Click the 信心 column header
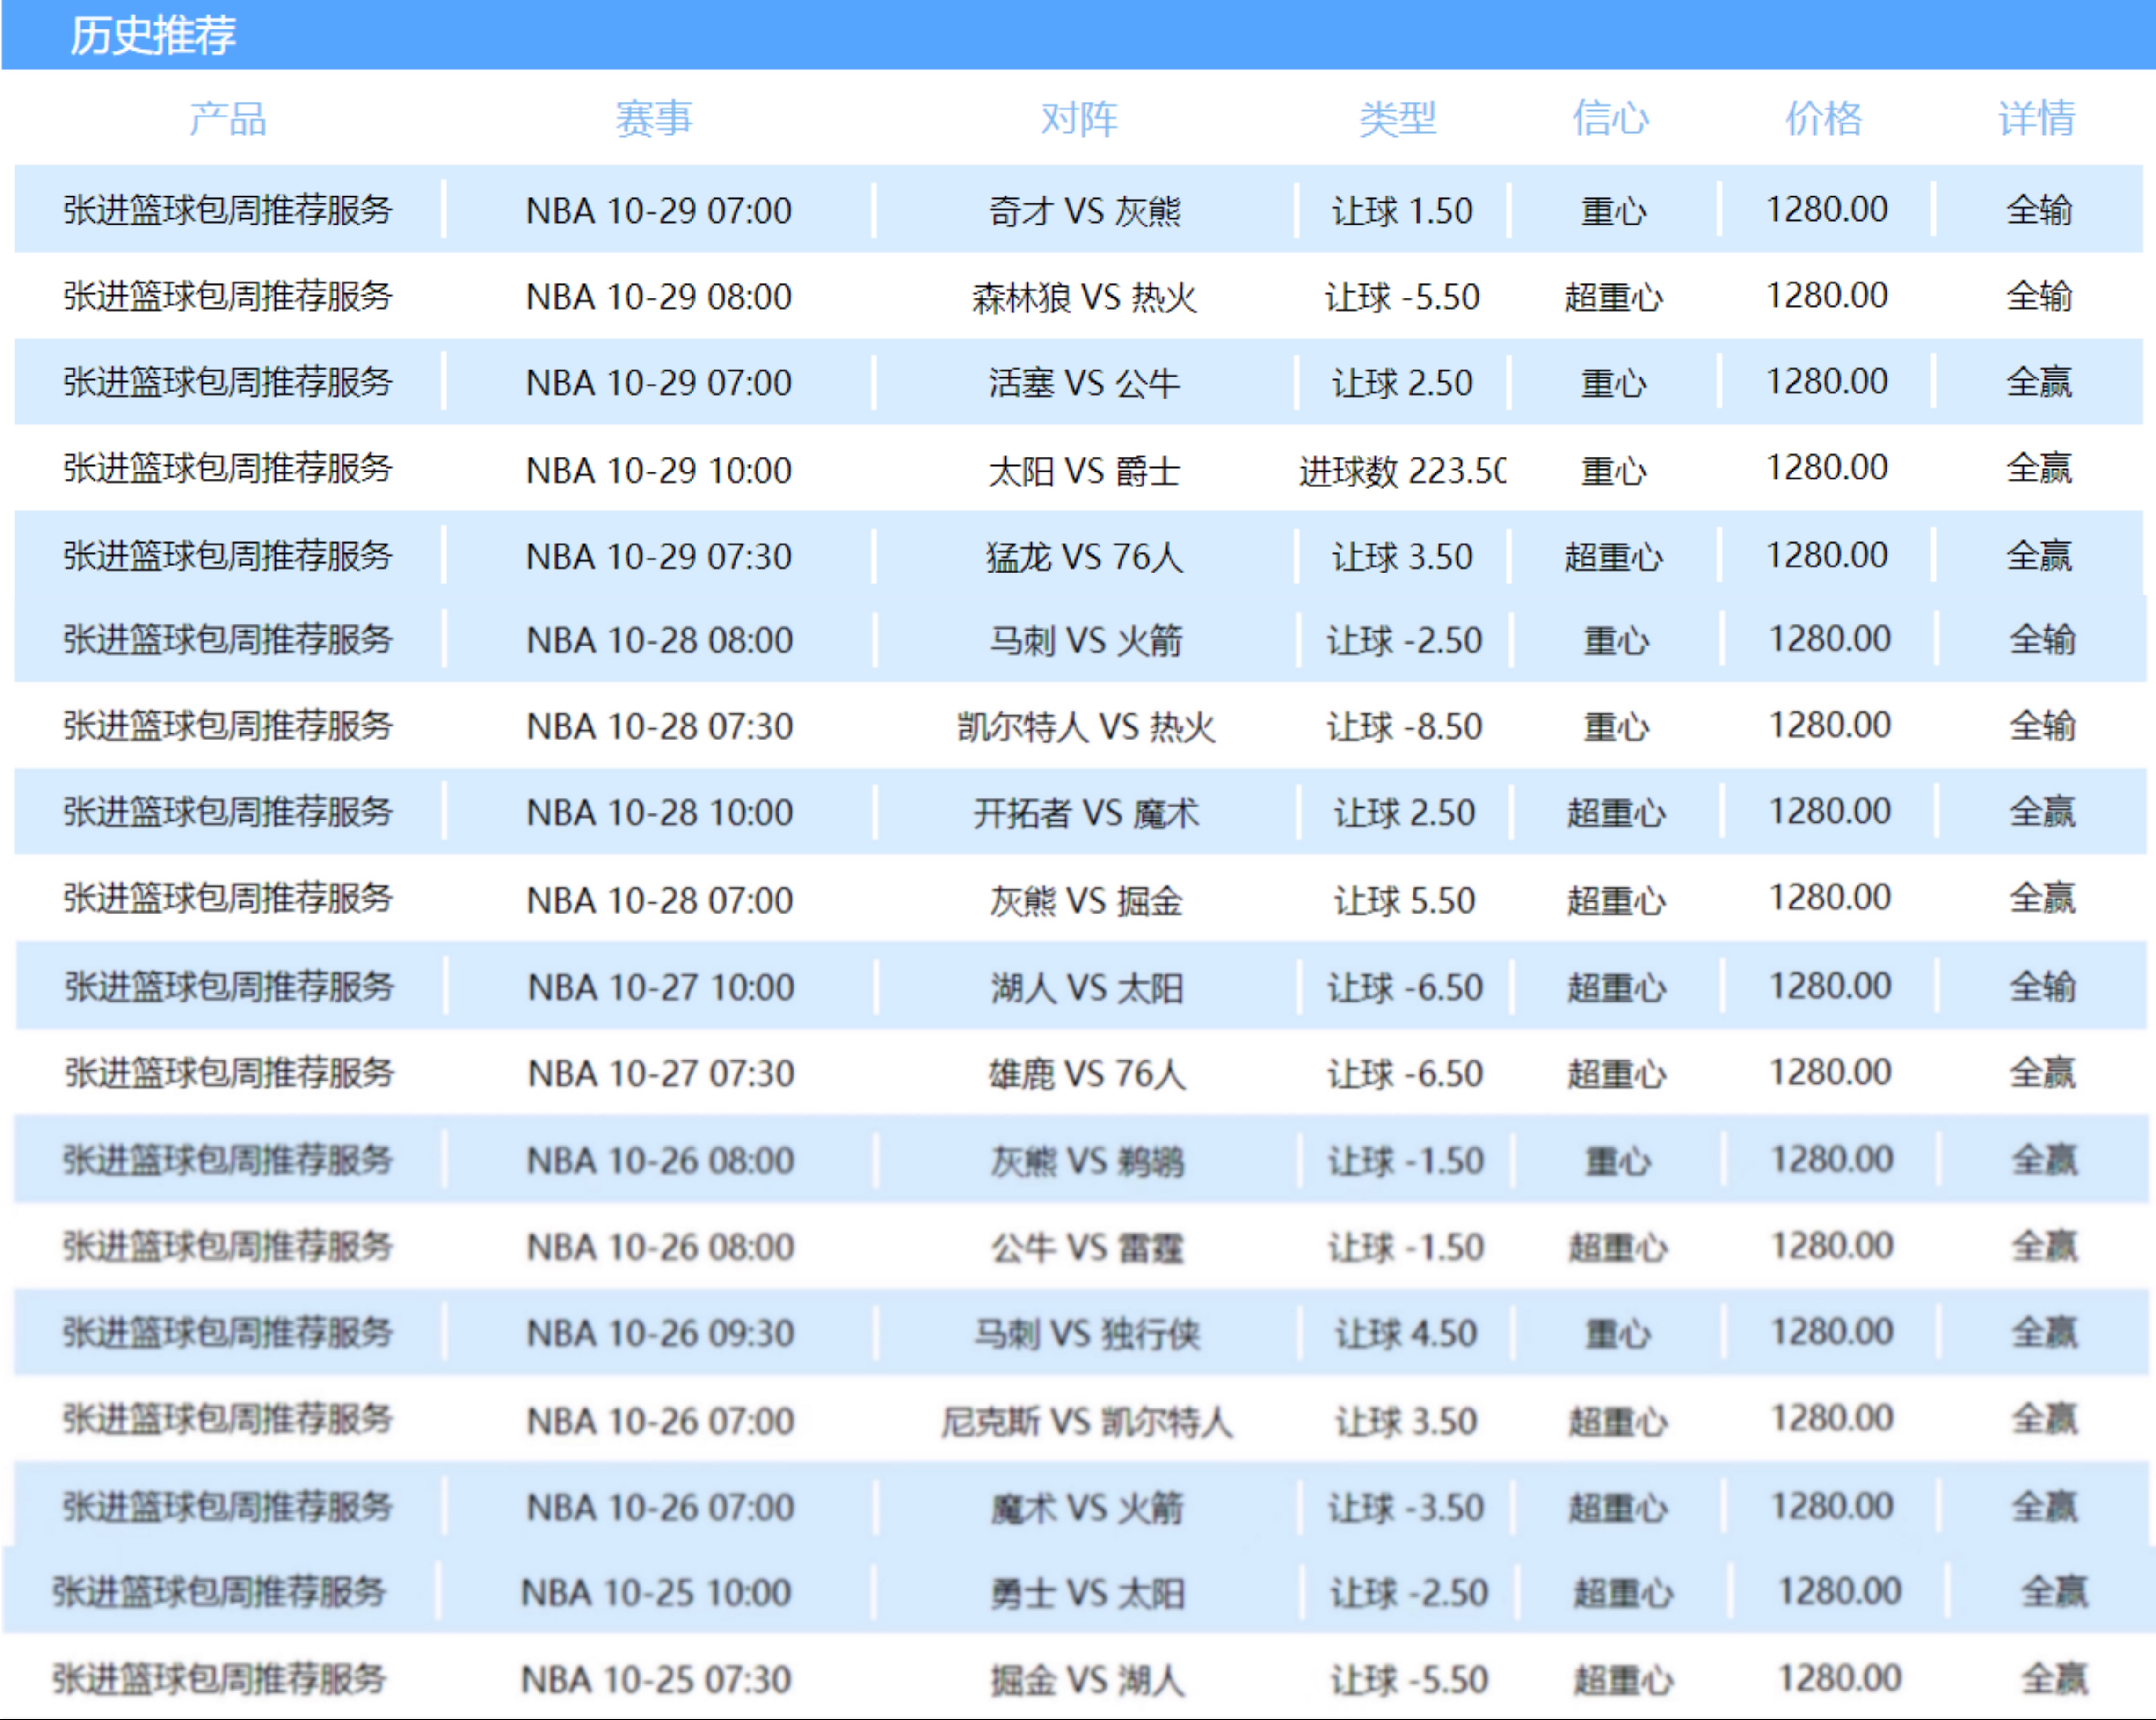This screenshot has height=1720, width=2156. tap(1611, 119)
